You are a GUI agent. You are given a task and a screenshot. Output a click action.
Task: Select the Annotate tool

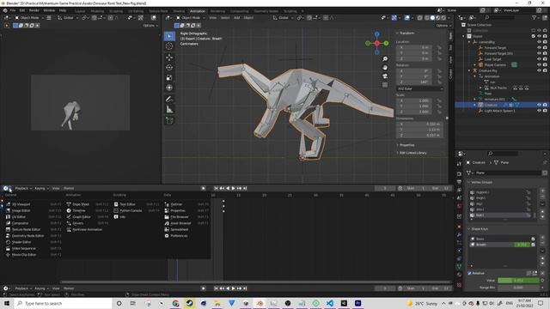[169, 100]
